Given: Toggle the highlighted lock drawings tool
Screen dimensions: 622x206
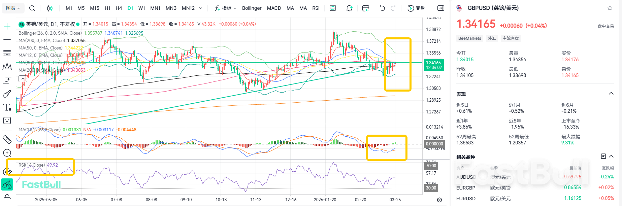Looking at the screenshot, I should click(7, 184).
